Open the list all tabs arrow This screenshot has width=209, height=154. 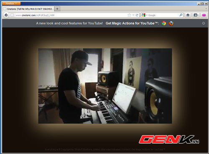click(x=206, y=9)
